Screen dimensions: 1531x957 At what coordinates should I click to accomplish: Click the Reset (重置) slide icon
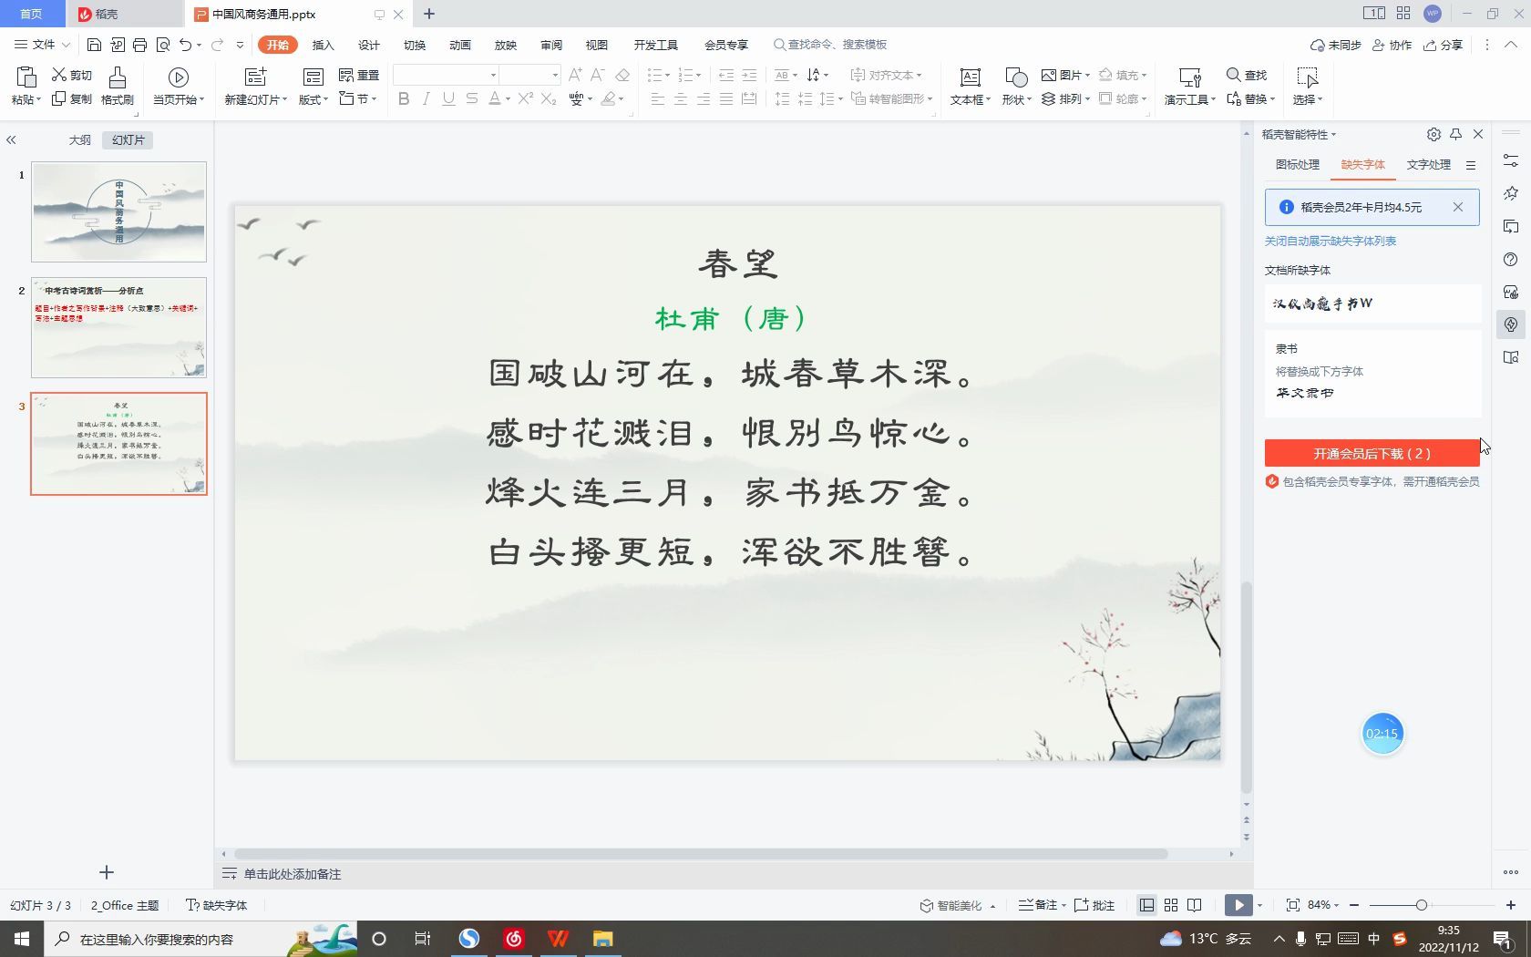346,75
